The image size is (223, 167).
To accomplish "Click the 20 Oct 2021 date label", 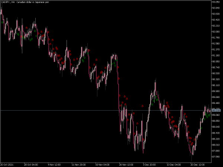I will pos(7,165).
